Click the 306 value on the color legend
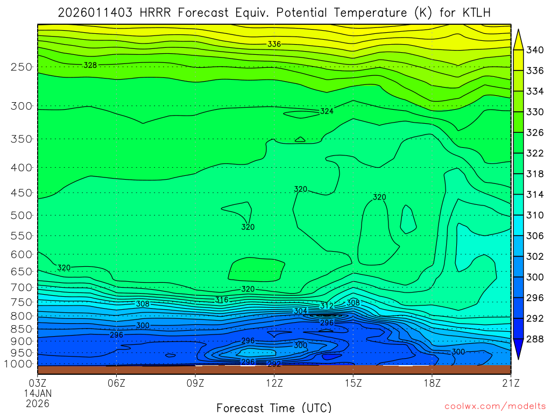551x413 pixels. pos(535,236)
